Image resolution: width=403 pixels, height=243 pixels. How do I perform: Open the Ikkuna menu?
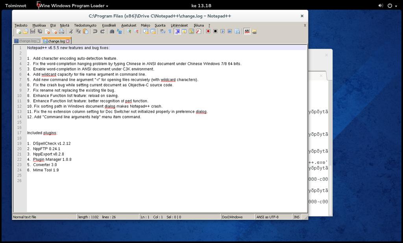(x=199, y=25)
